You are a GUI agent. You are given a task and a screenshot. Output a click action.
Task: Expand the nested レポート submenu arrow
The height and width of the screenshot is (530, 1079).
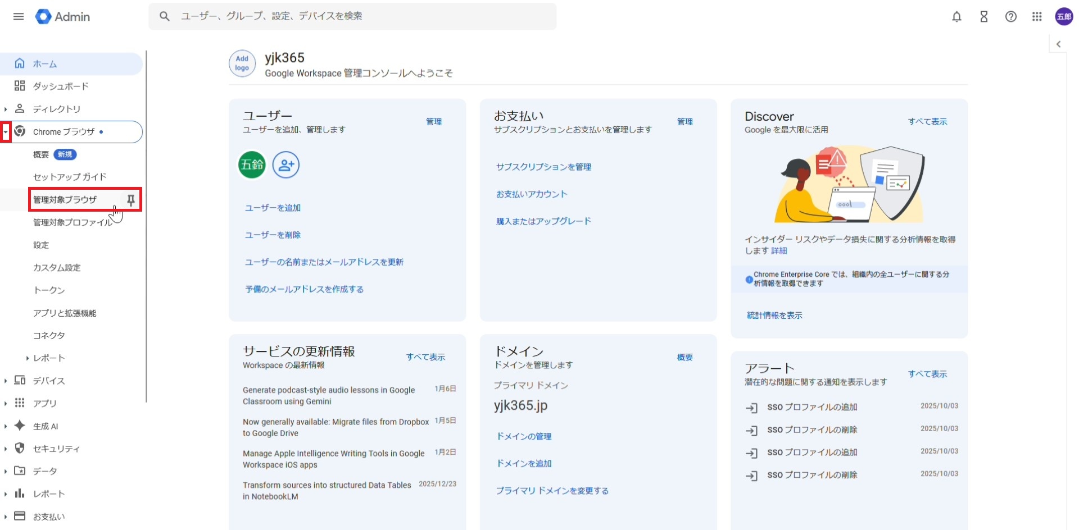coord(27,358)
